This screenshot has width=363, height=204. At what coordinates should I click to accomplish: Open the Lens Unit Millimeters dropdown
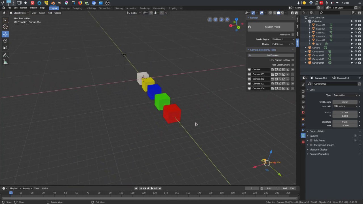pyautogui.click(x=345, y=106)
